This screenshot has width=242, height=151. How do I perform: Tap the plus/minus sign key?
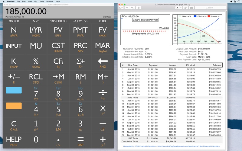[x=14, y=78]
